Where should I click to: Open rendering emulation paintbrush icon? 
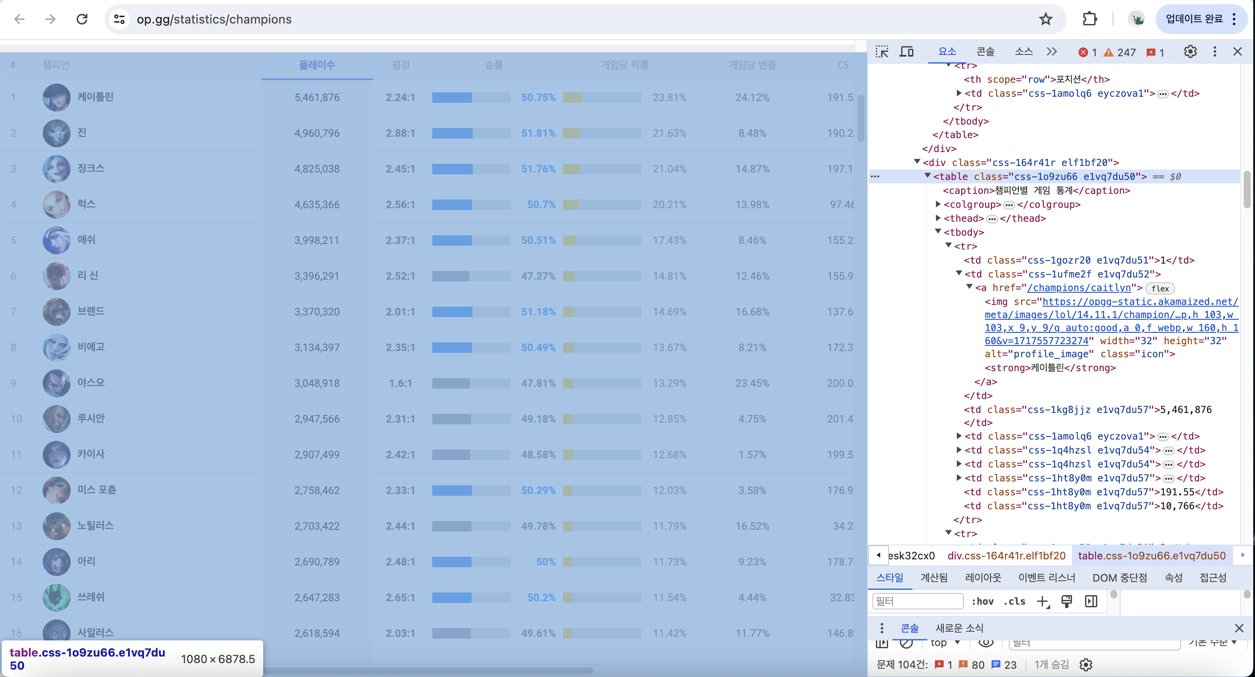(1066, 602)
